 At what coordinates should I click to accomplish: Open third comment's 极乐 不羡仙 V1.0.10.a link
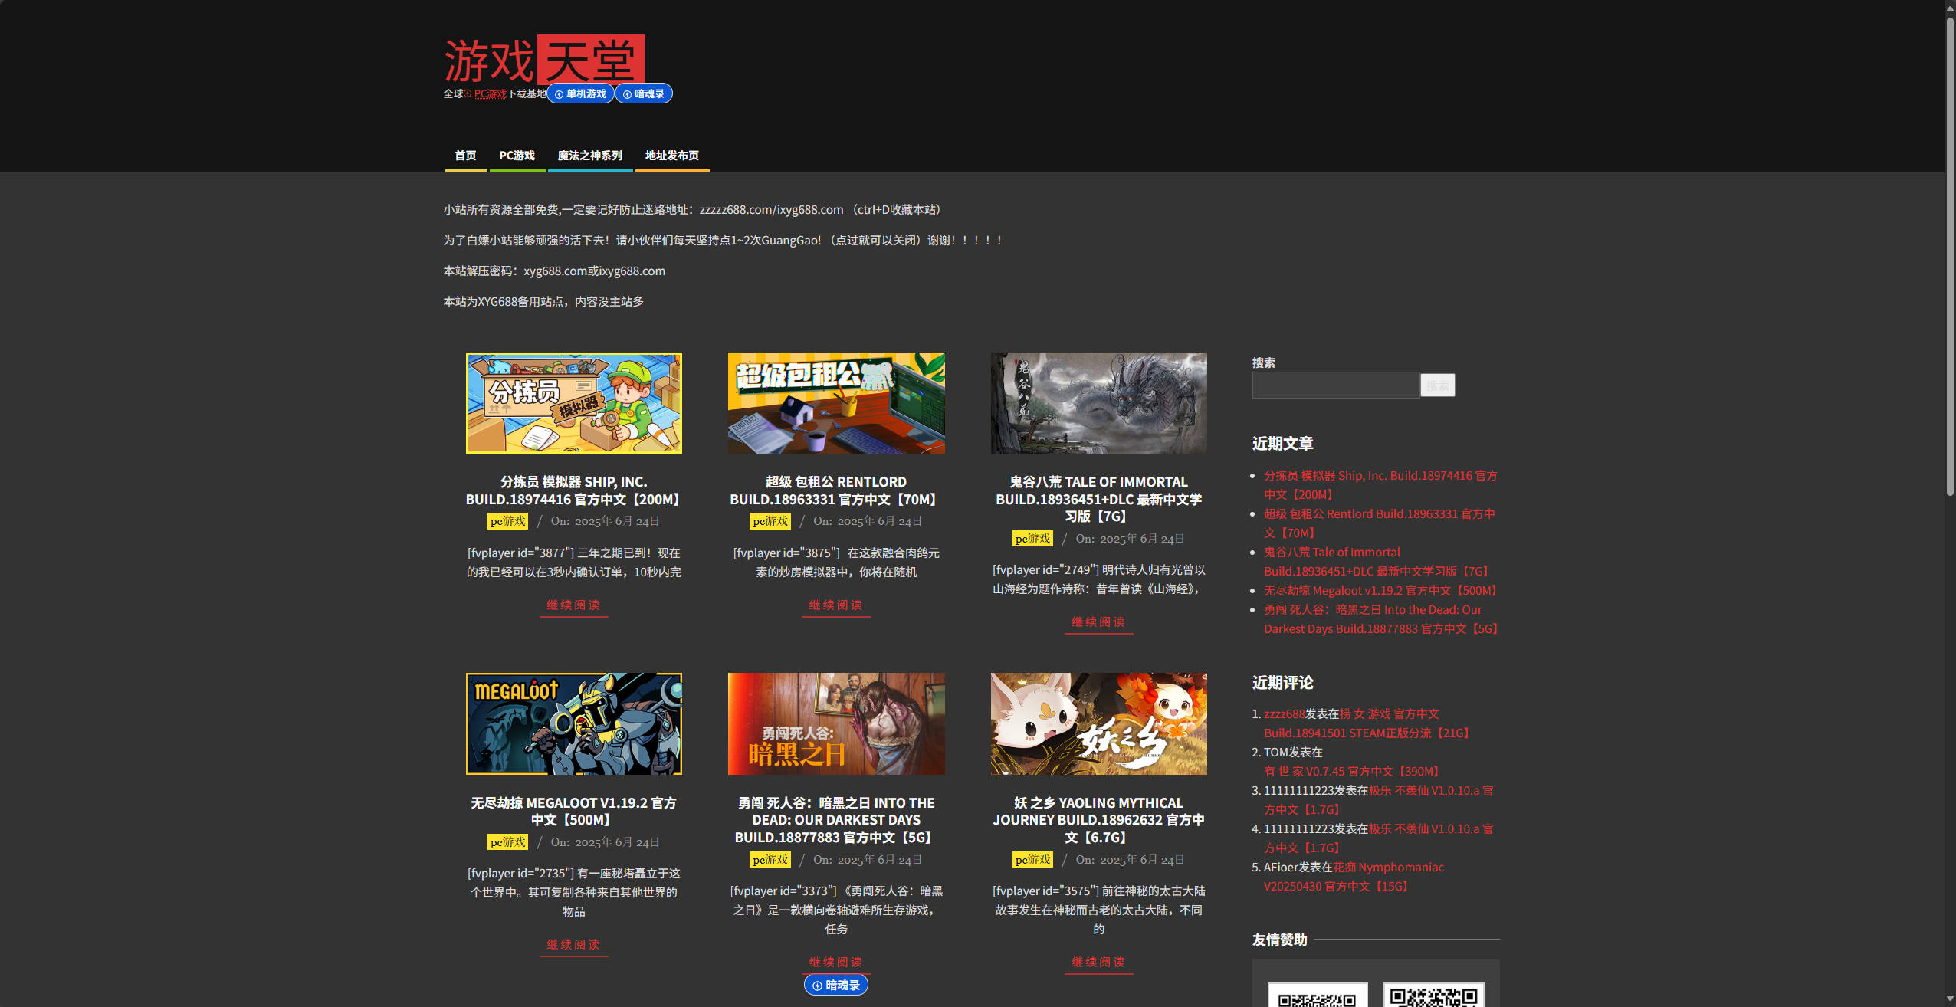click(1379, 800)
